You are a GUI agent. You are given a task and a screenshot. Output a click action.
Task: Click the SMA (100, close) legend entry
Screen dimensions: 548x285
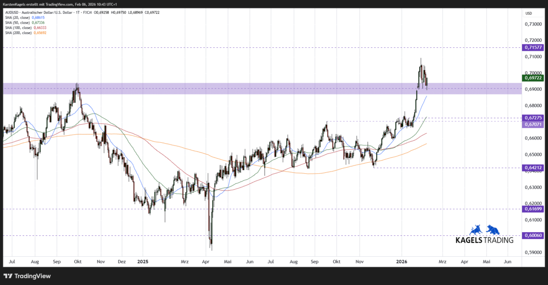point(23,27)
